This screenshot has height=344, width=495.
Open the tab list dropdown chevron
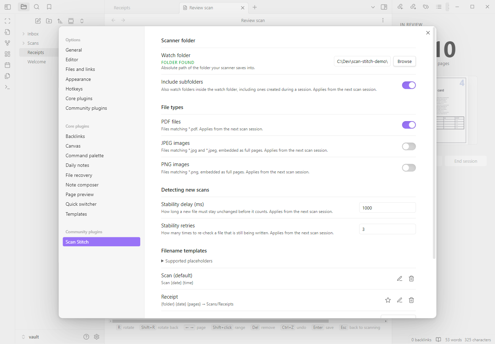(x=373, y=7)
